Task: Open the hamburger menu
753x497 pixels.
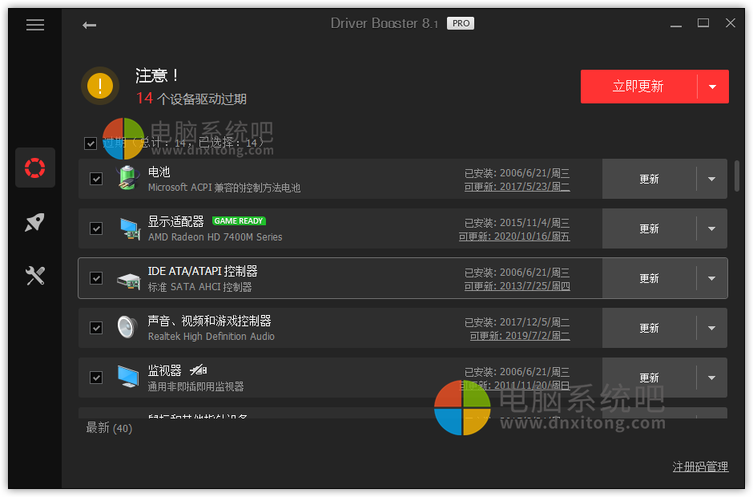Action: tap(35, 25)
